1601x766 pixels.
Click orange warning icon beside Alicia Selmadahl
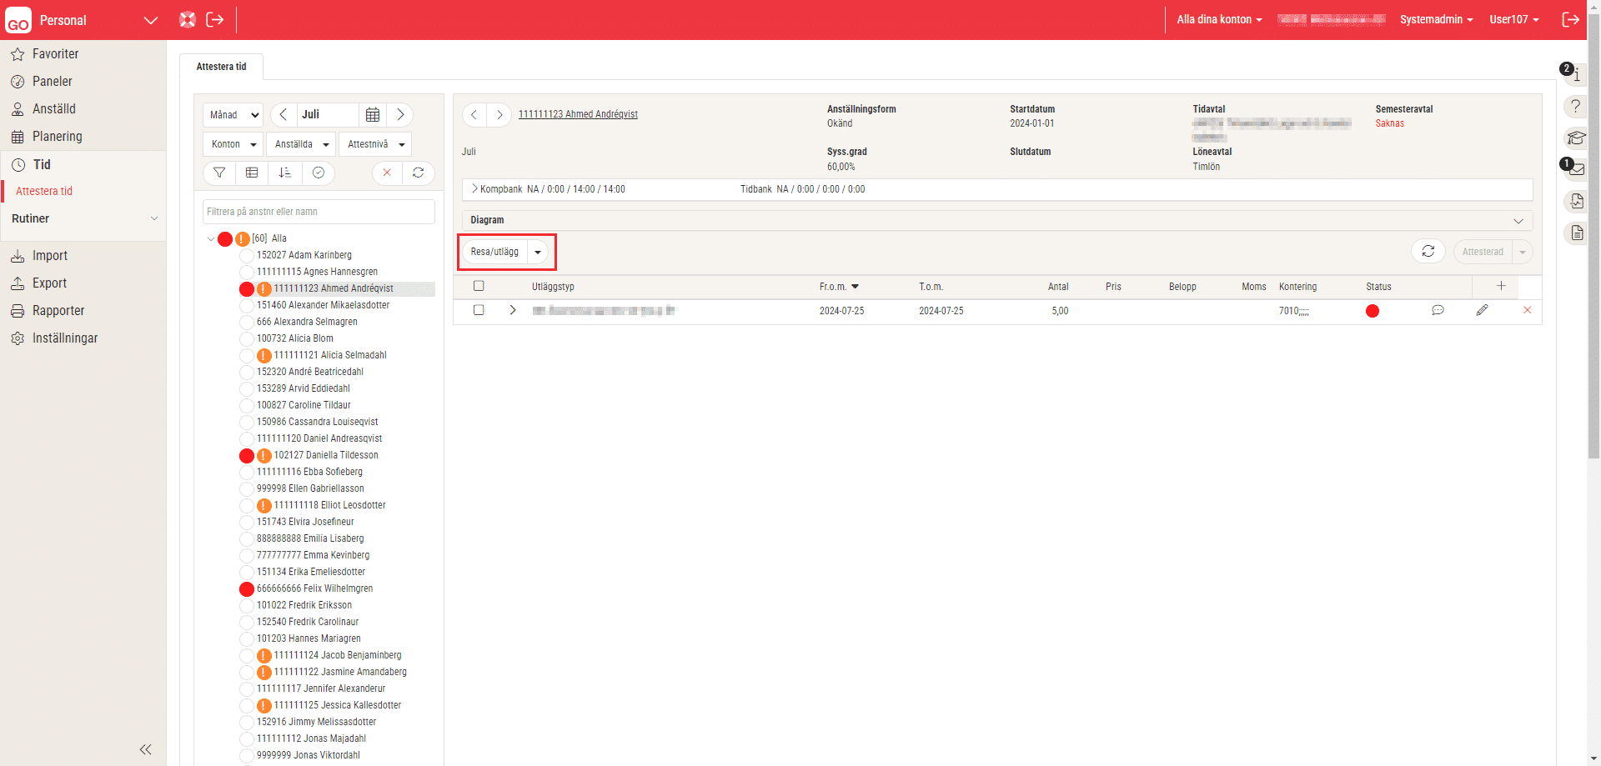pyautogui.click(x=264, y=356)
